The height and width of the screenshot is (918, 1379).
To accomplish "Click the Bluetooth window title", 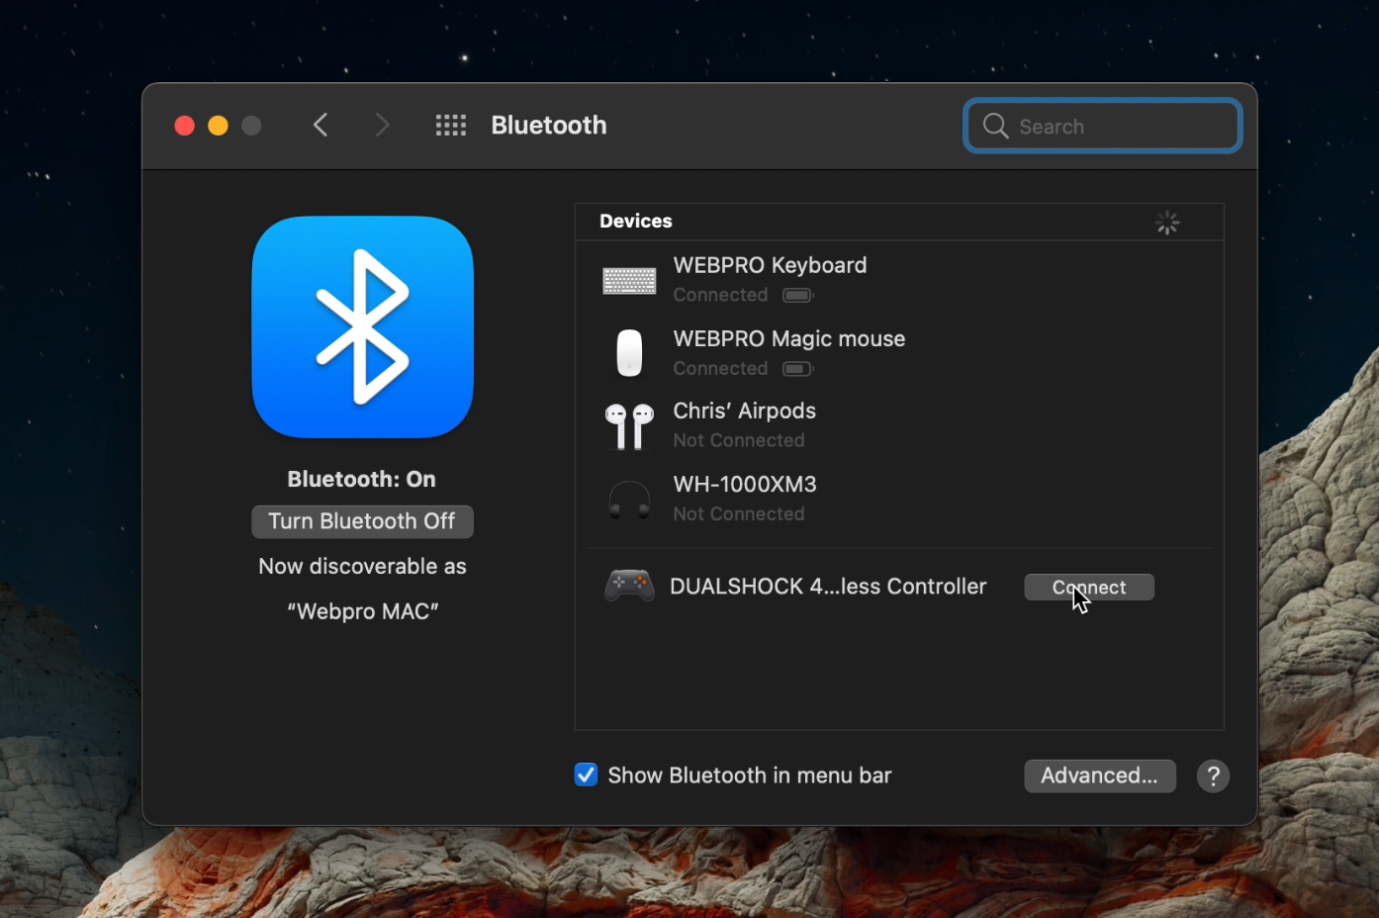I will pyautogui.click(x=549, y=126).
